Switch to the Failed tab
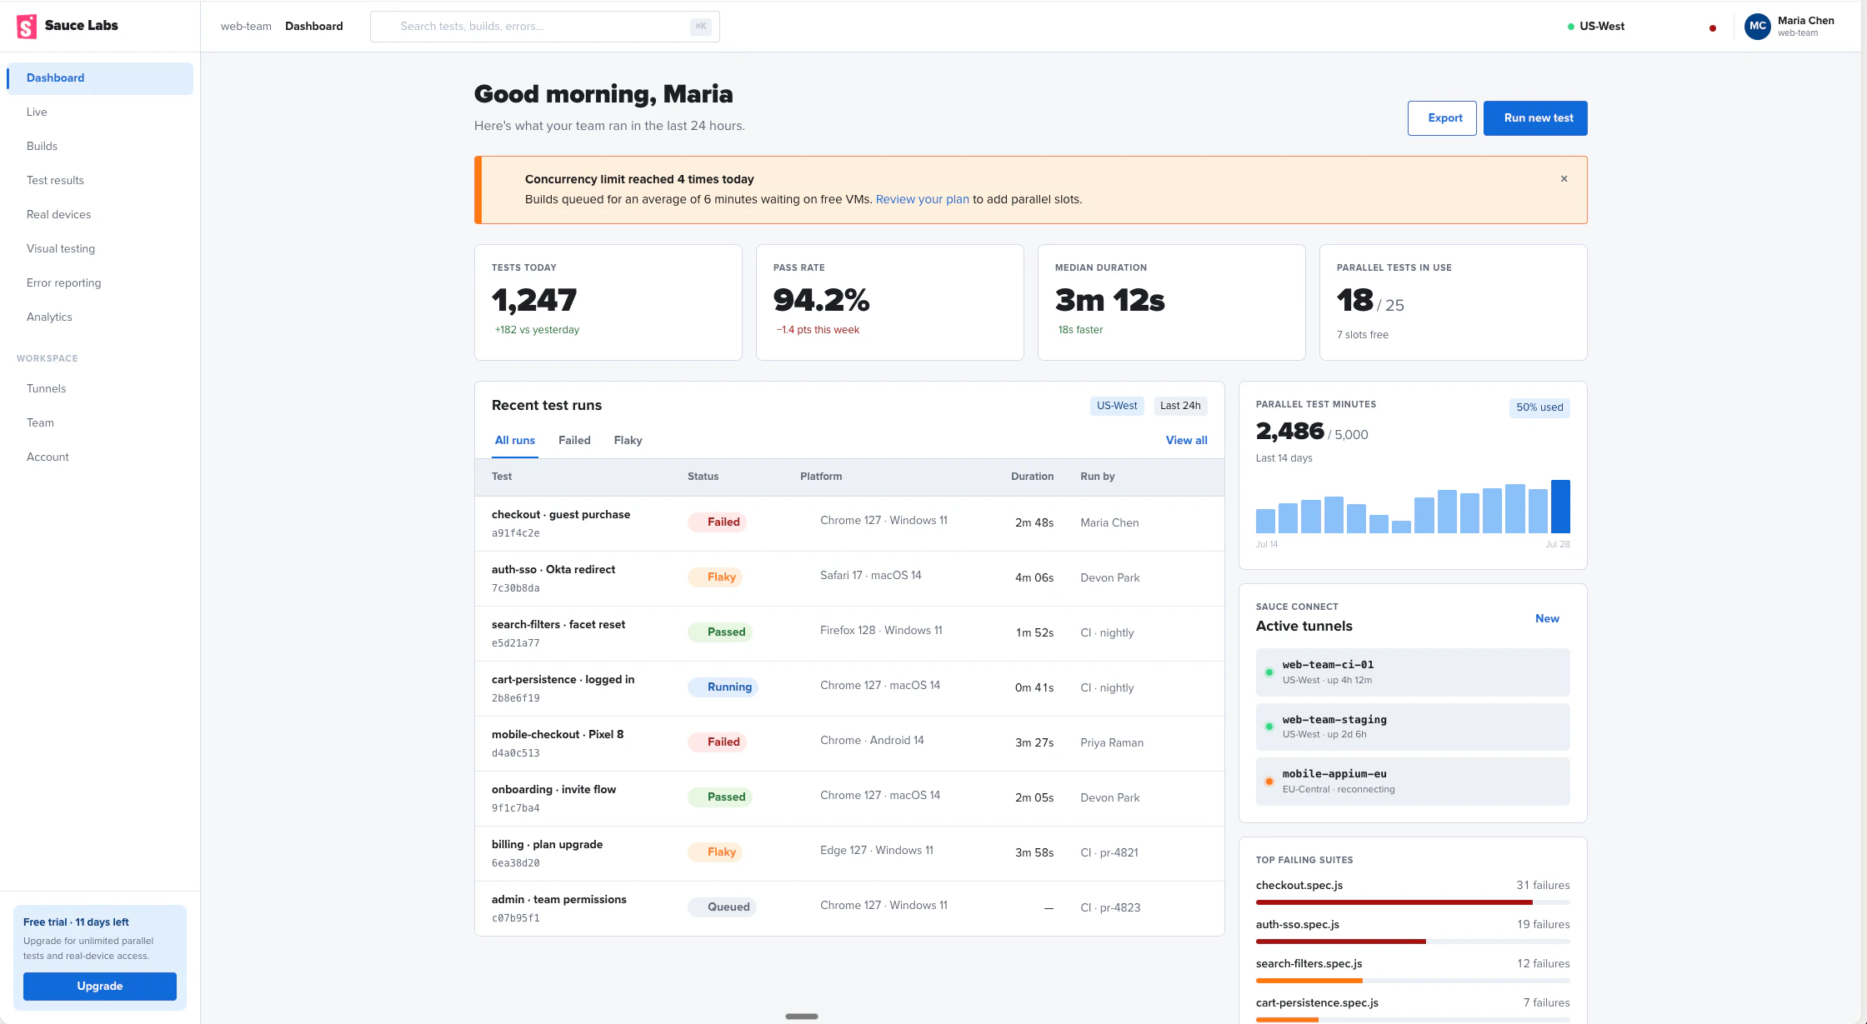The image size is (1867, 1024). point(574,441)
